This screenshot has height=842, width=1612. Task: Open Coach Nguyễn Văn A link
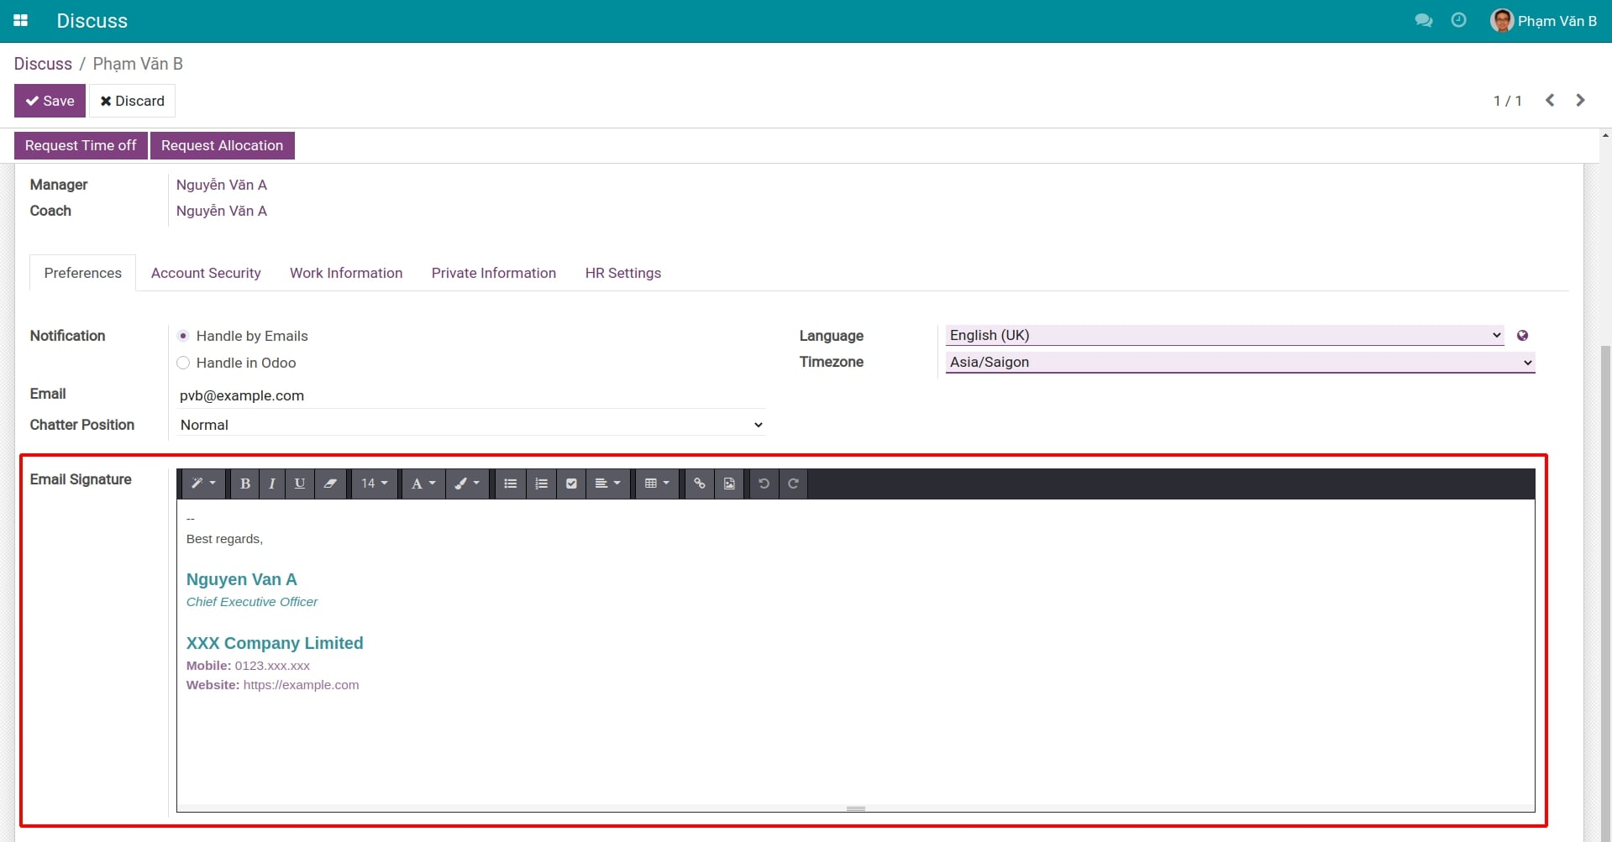tap(222, 211)
